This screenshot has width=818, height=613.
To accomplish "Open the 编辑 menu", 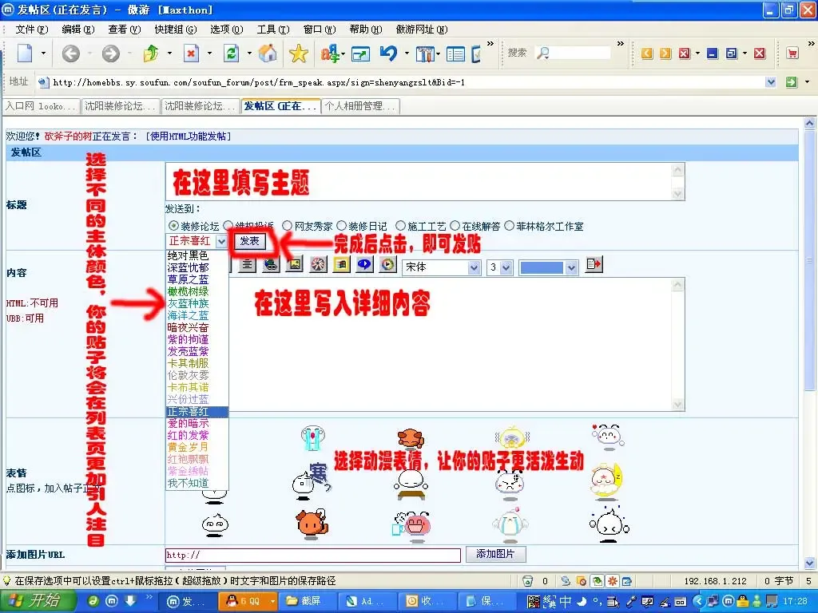I will tap(78, 30).
